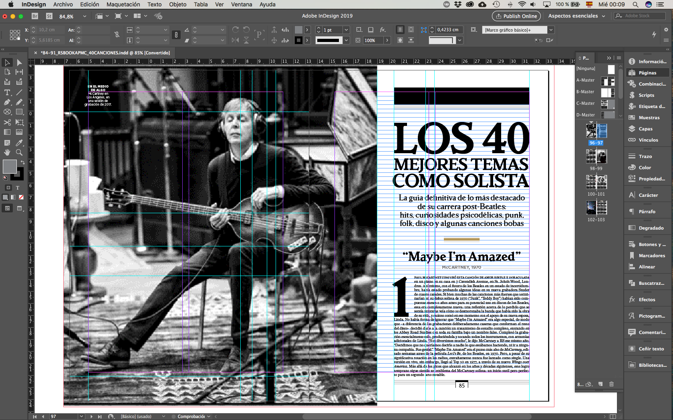Image resolution: width=673 pixels, height=420 pixels.
Task: Click the drop shadow icon in control bar
Action: click(371, 30)
